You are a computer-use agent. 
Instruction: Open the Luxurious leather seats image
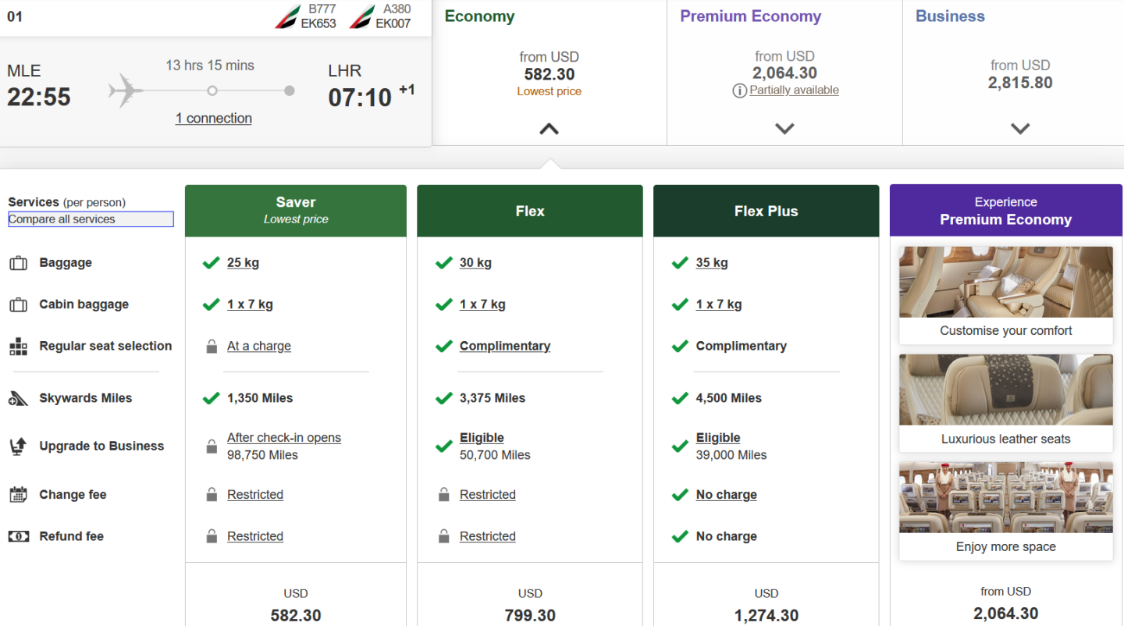[x=1005, y=390]
